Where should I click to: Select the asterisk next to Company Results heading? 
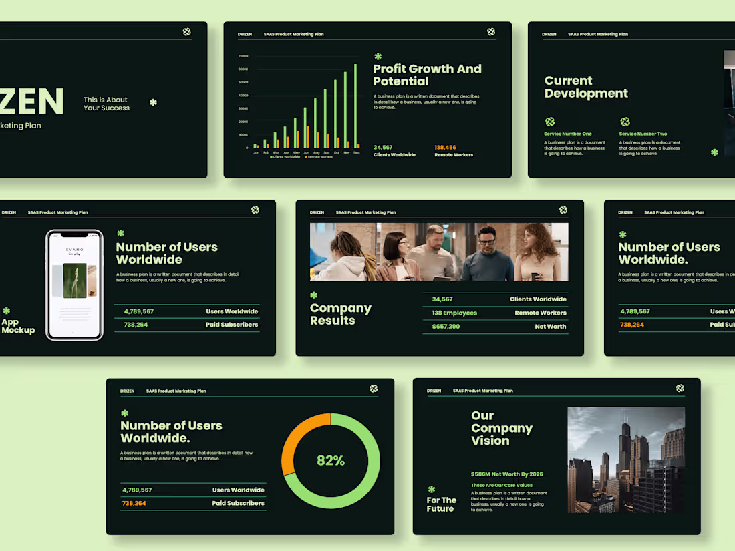click(x=313, y=293)
